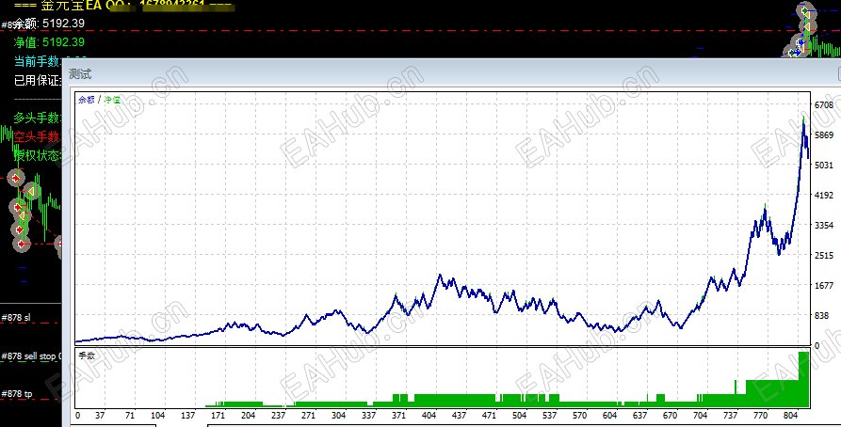Click the 手数 label in lots panel

click(87, 356)
